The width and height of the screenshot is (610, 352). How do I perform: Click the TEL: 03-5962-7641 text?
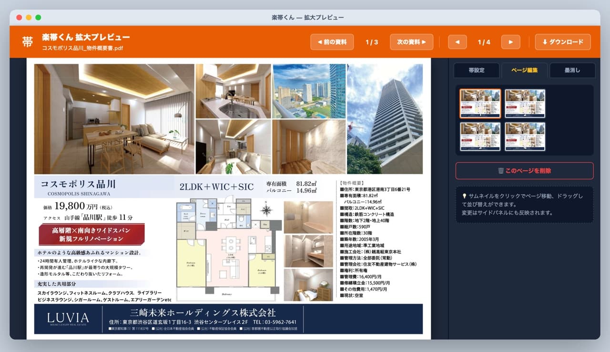tap(274, 322)
